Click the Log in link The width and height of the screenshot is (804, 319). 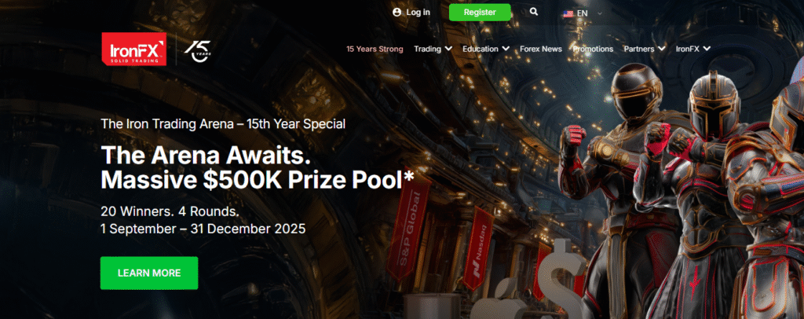418,13
